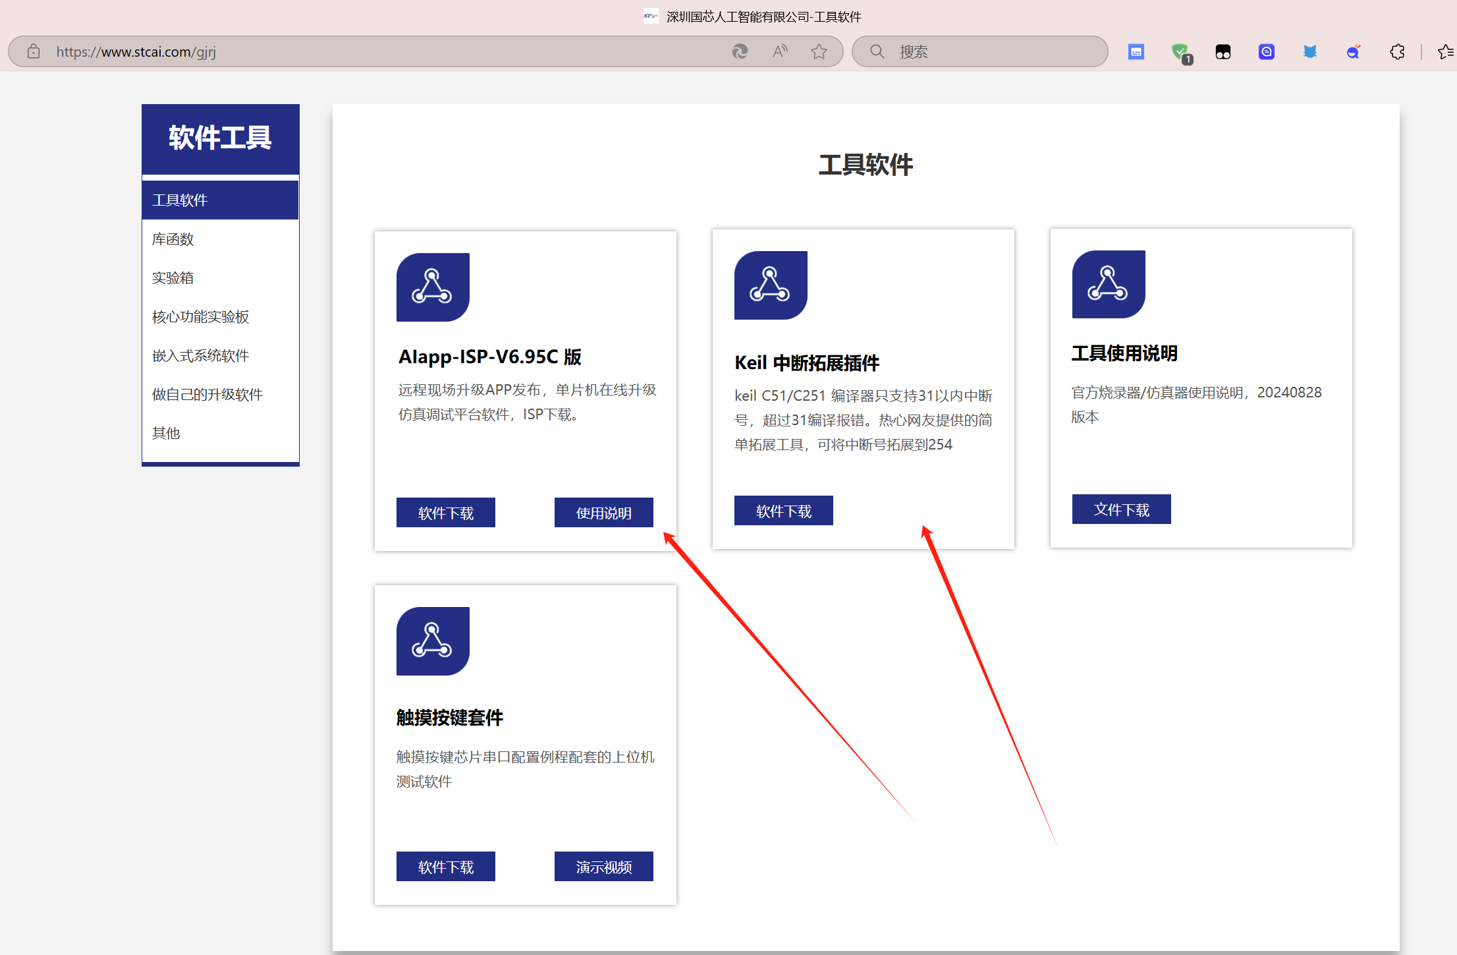Open the blue caption extension icon
The height and width of the screenshot is (955, 1457).
click(1136, 51)
